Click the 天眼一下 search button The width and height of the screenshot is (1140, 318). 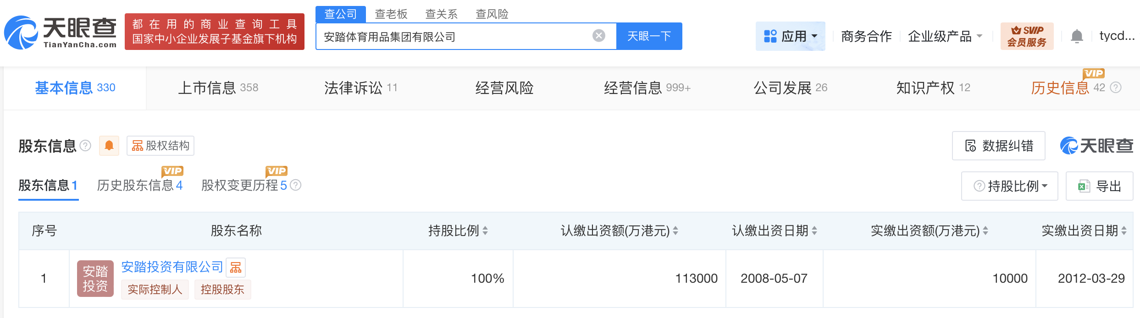coord(649,36)
